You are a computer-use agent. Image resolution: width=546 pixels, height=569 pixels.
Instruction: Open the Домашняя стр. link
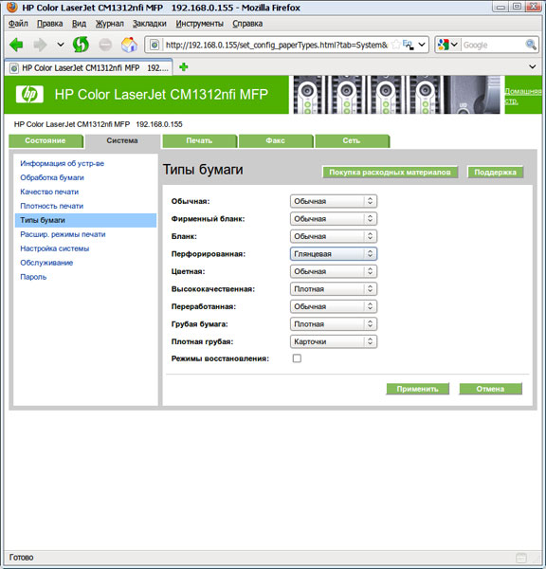coord(523,96)
